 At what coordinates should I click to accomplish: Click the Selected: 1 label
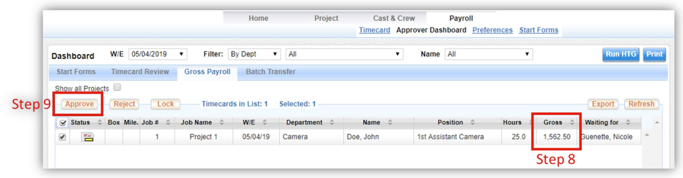point(297,104)
